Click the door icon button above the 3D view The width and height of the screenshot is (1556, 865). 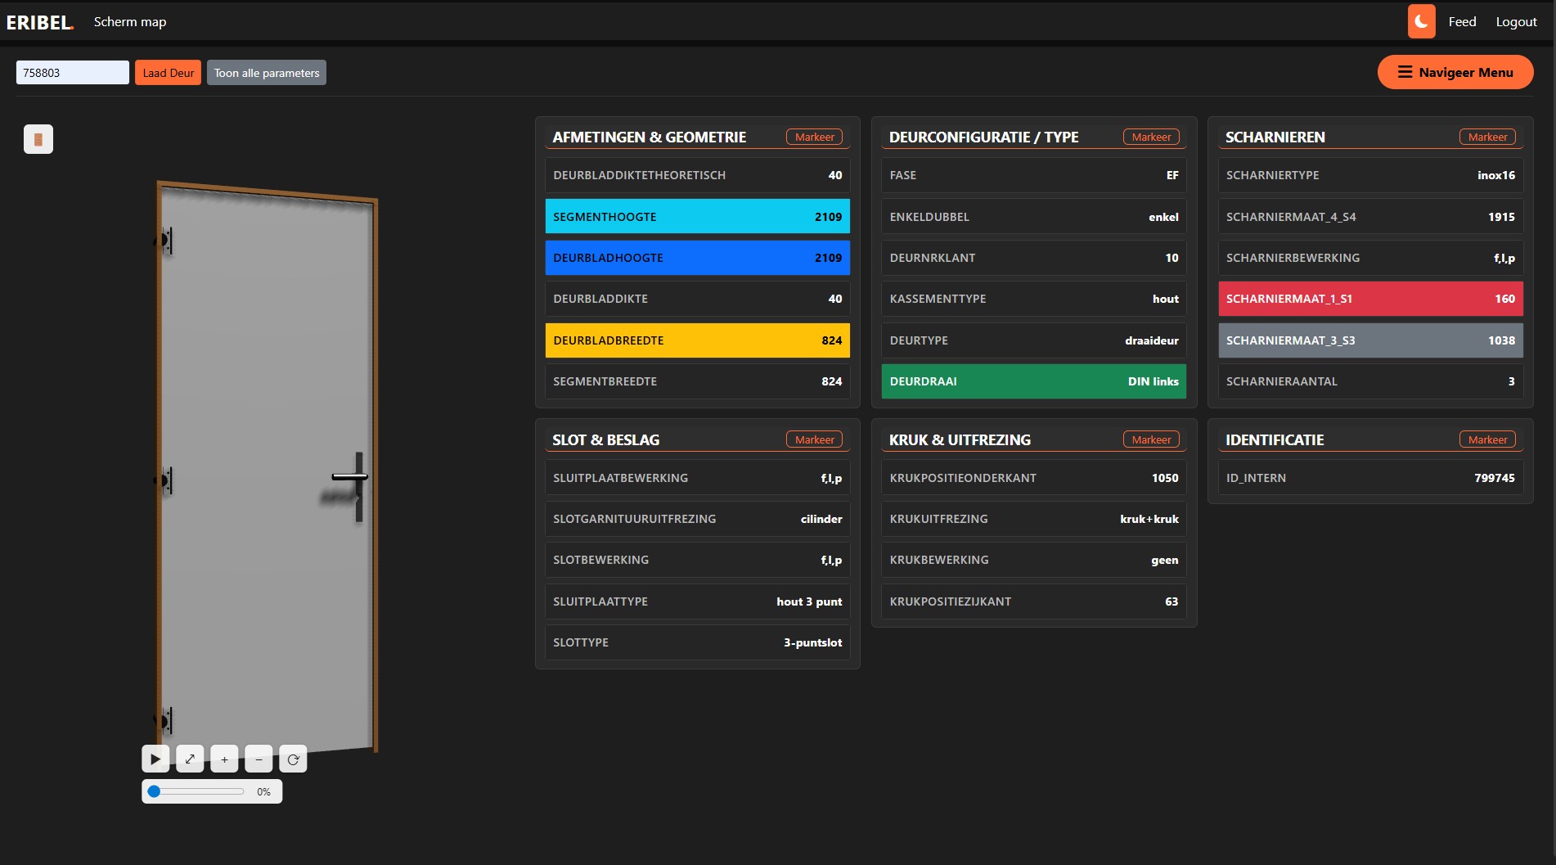(x=38, y=139)
